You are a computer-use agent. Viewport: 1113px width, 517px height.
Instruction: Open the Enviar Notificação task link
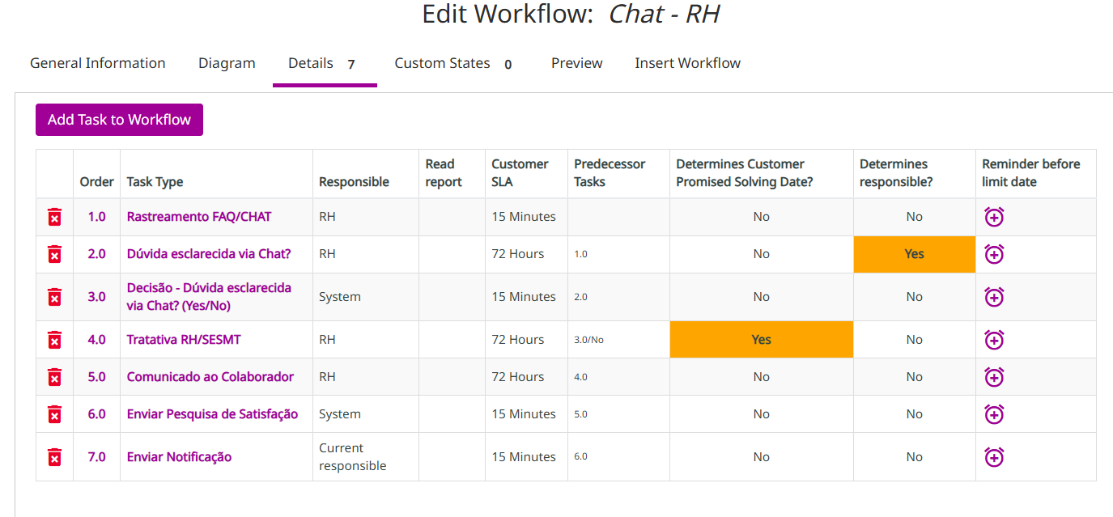point(179,457)
